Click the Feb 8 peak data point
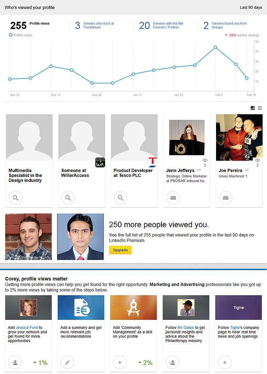This screenshot has width=267, height=374. (x=216, y=47)
